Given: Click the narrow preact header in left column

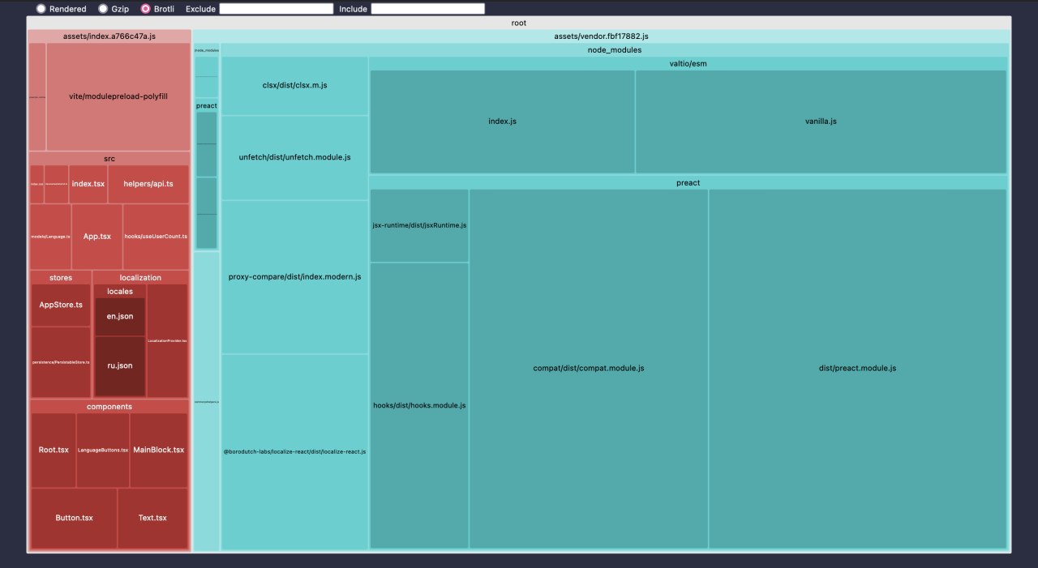Looking at the screenshot, I should click(x=207, y=105).
